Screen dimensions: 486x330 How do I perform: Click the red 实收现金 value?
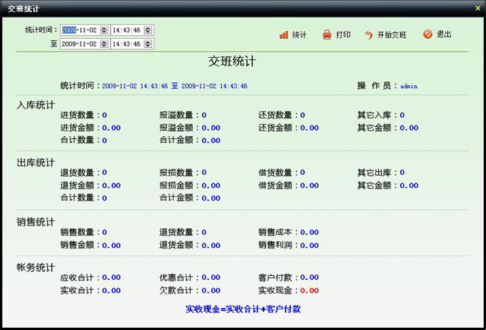tap(309, 290)
